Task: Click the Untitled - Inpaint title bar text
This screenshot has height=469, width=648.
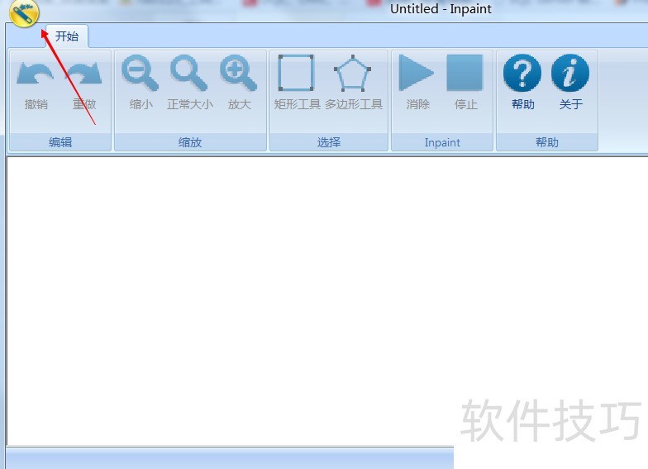Action: point(441,8)
